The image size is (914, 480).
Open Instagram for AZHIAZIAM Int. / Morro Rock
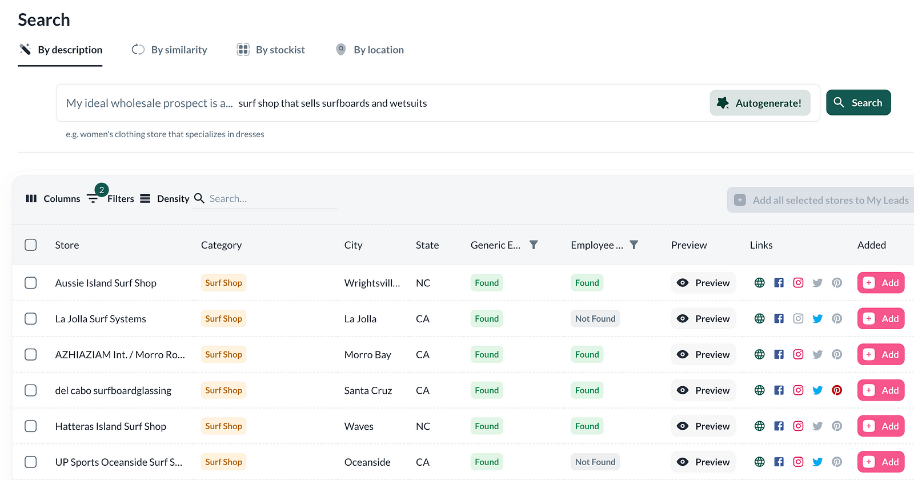click(798, 355)
